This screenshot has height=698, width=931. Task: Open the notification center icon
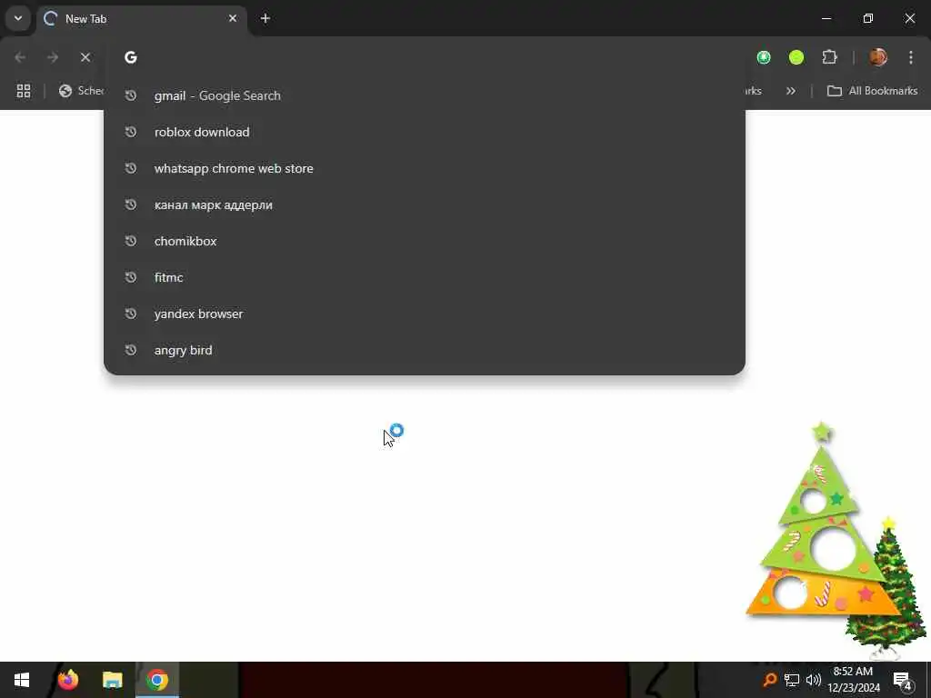pyautogui.click(x=902, y=680)
